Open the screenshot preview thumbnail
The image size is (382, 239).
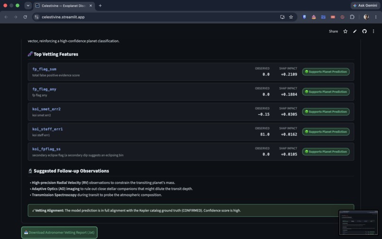click(358, 223)
